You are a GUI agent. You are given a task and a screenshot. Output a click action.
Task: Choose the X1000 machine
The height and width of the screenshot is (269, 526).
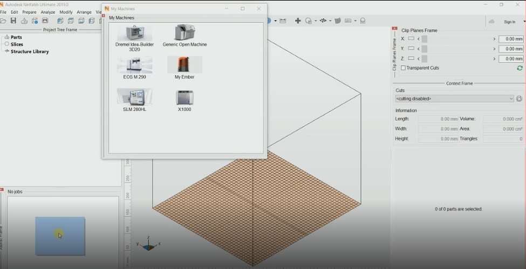tap(185, 100)
